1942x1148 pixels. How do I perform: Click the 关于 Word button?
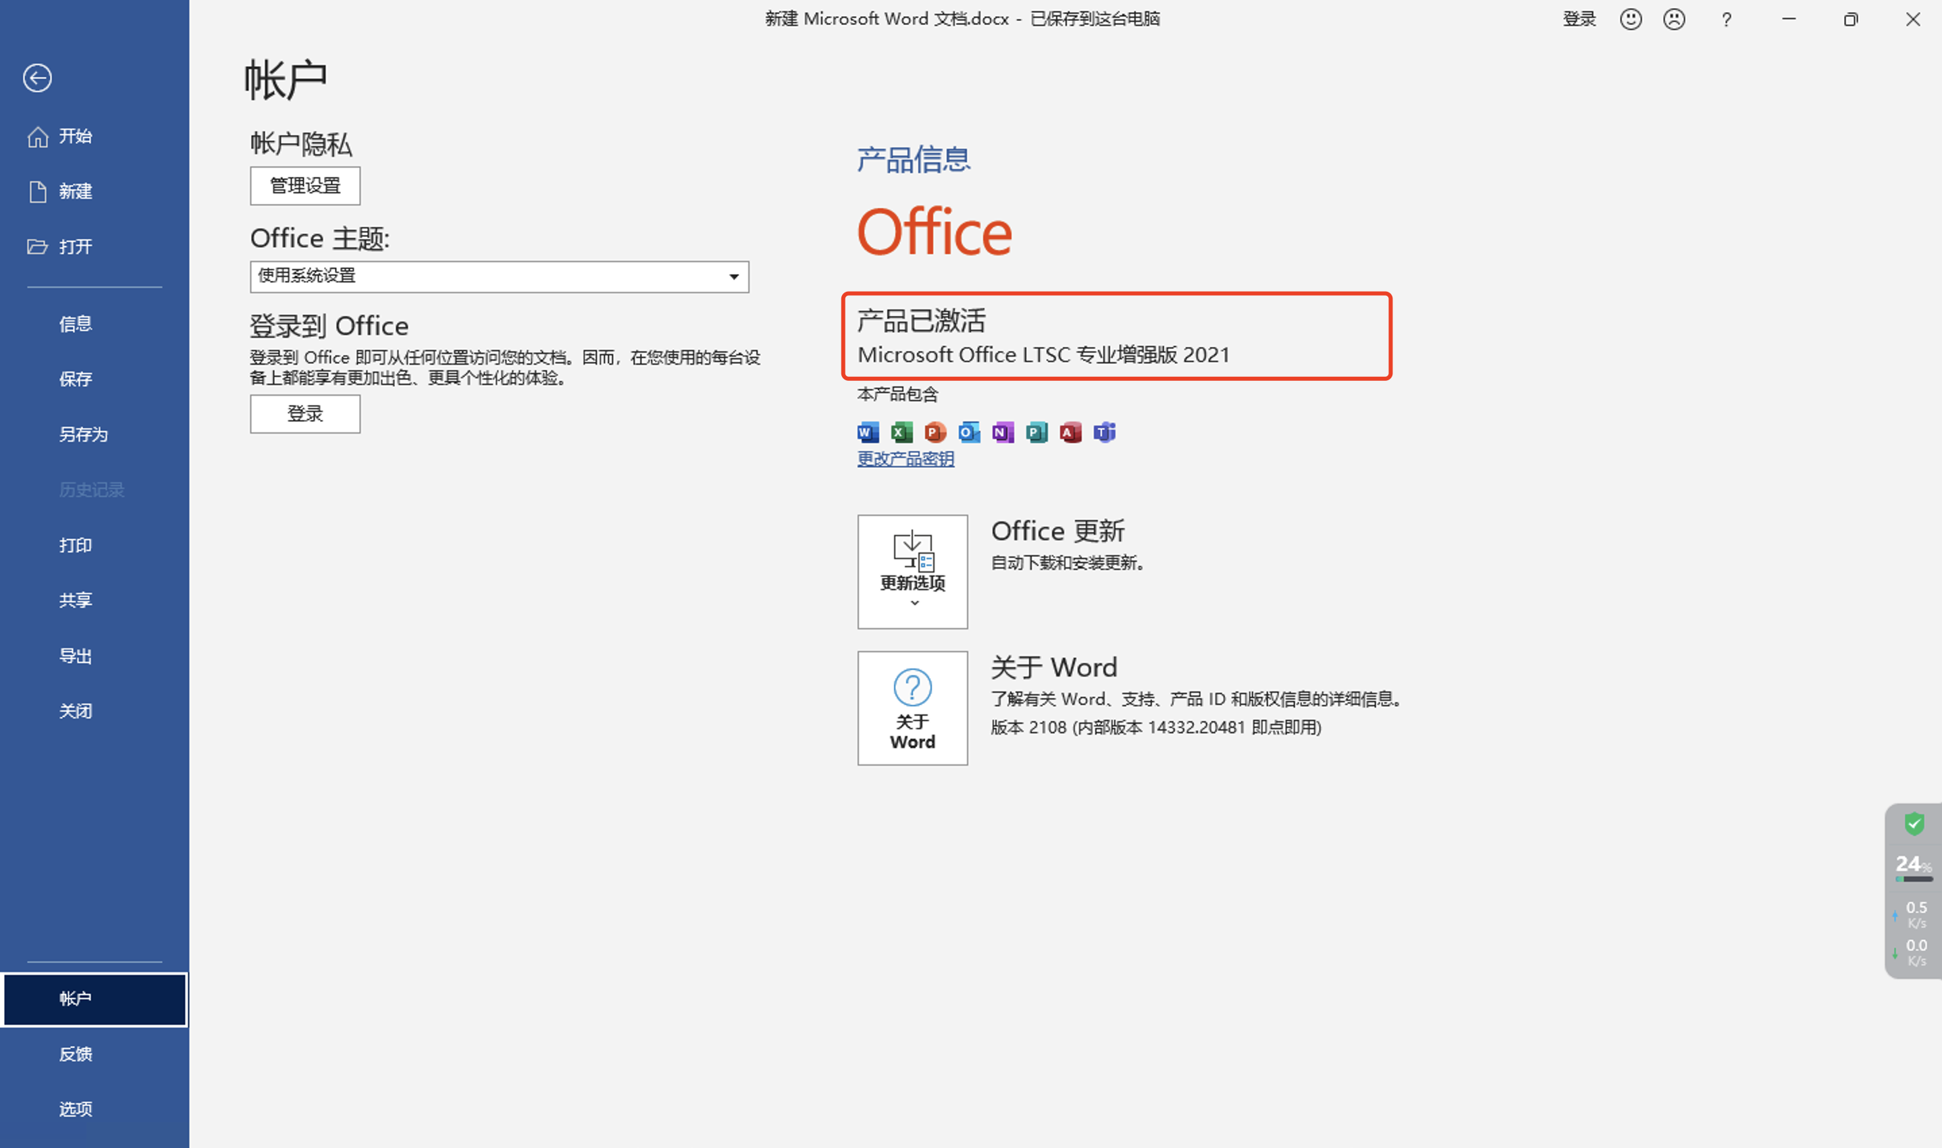[913, 708]
